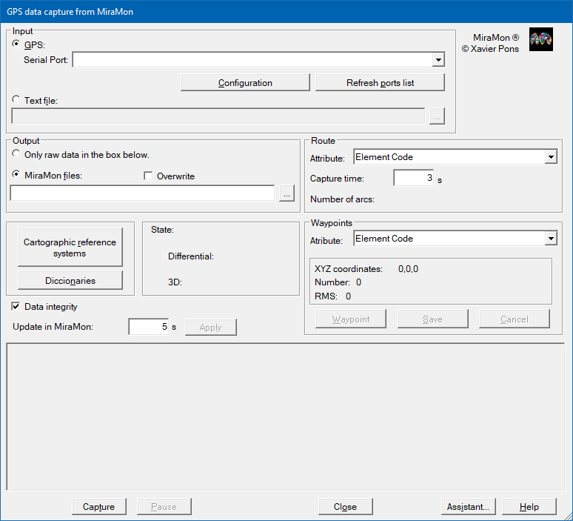The width and height of the screenshot is (573, 521).
Task: Open the Waypoints Attribute dropdown
Action: pos(550,239)
